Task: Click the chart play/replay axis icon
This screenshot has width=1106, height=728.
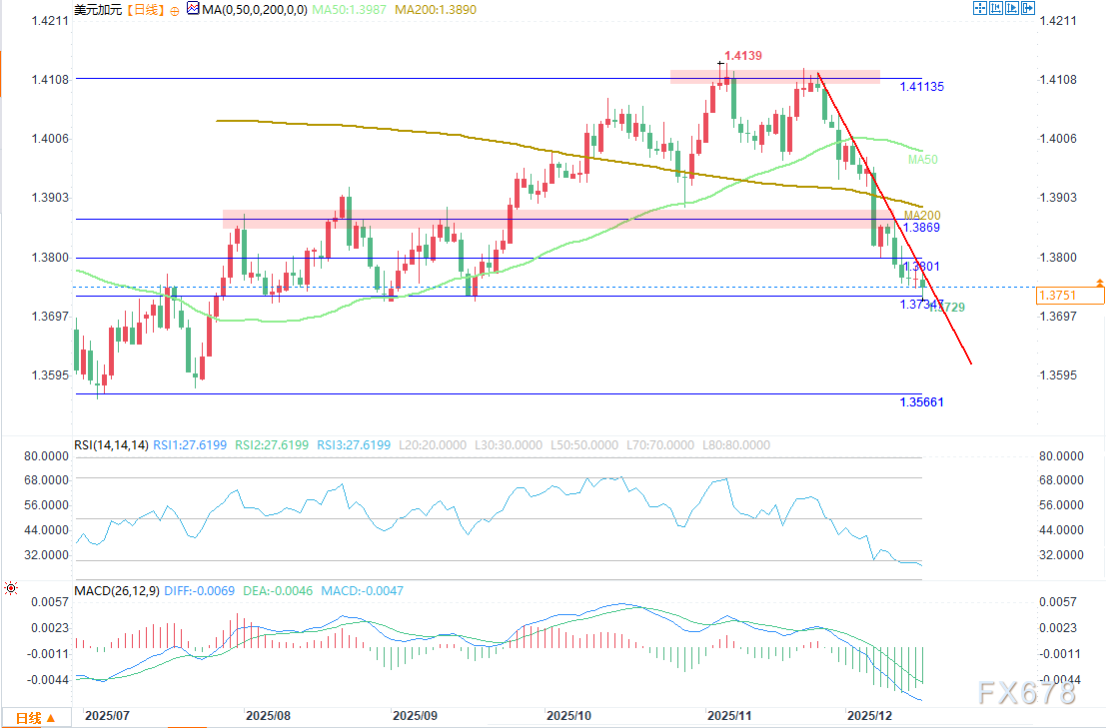Action: (1012, 8)
